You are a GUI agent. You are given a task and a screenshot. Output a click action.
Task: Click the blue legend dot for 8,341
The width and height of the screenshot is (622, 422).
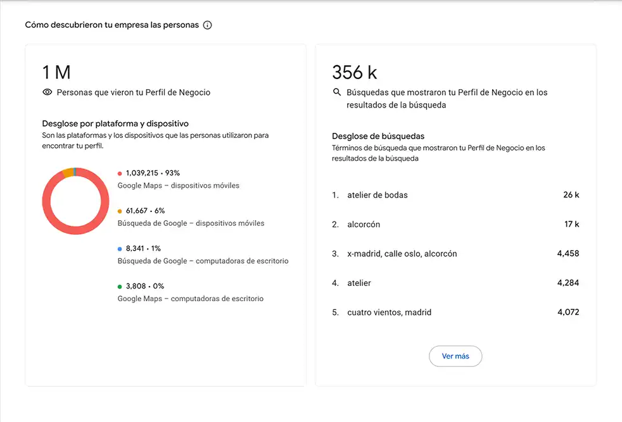(x=120, y=249)
